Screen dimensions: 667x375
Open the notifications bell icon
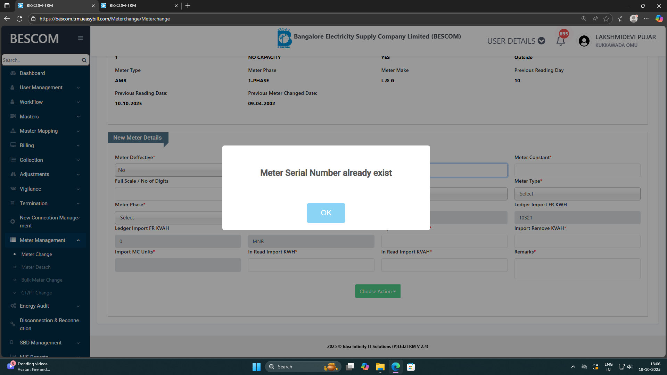click(560, 41)
